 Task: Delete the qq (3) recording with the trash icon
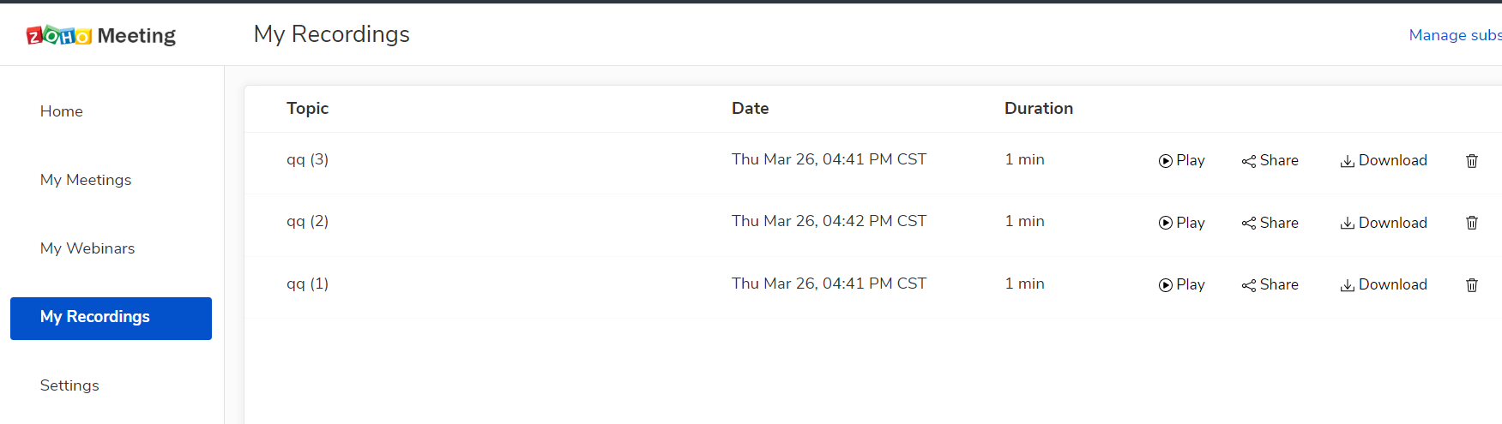[x=1472, y=160]
